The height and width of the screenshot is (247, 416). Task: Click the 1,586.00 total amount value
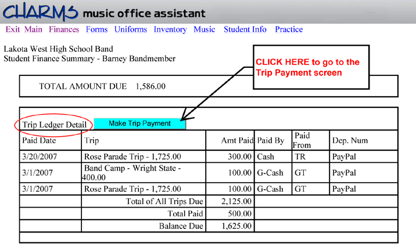pos(150,86)
